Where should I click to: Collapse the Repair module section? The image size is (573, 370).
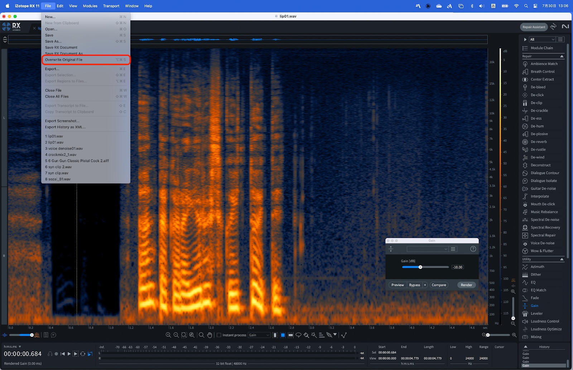coord(562,57)
